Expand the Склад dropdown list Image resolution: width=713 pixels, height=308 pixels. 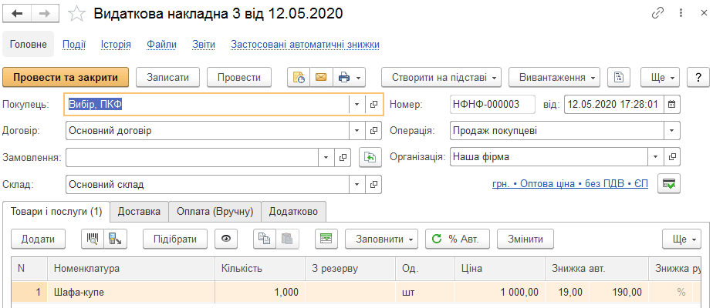[357, 184]
